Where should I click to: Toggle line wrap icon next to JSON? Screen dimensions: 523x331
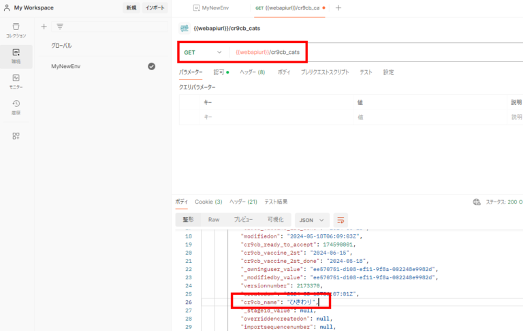340,220
